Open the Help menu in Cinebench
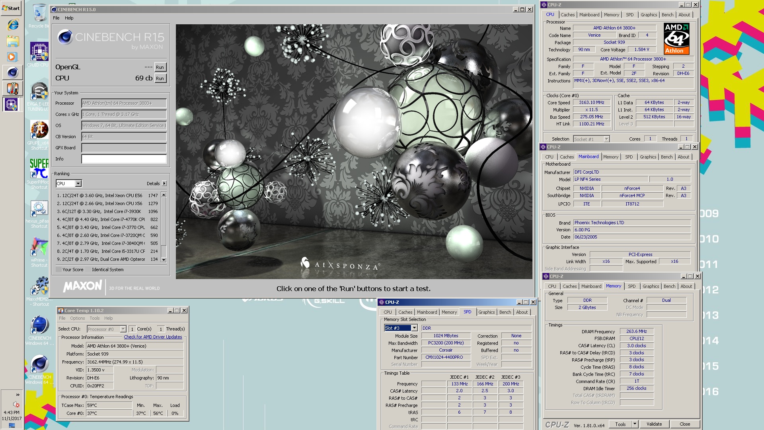Image resolution: width=764 pixels, height=430 pixels. [69, 18]
